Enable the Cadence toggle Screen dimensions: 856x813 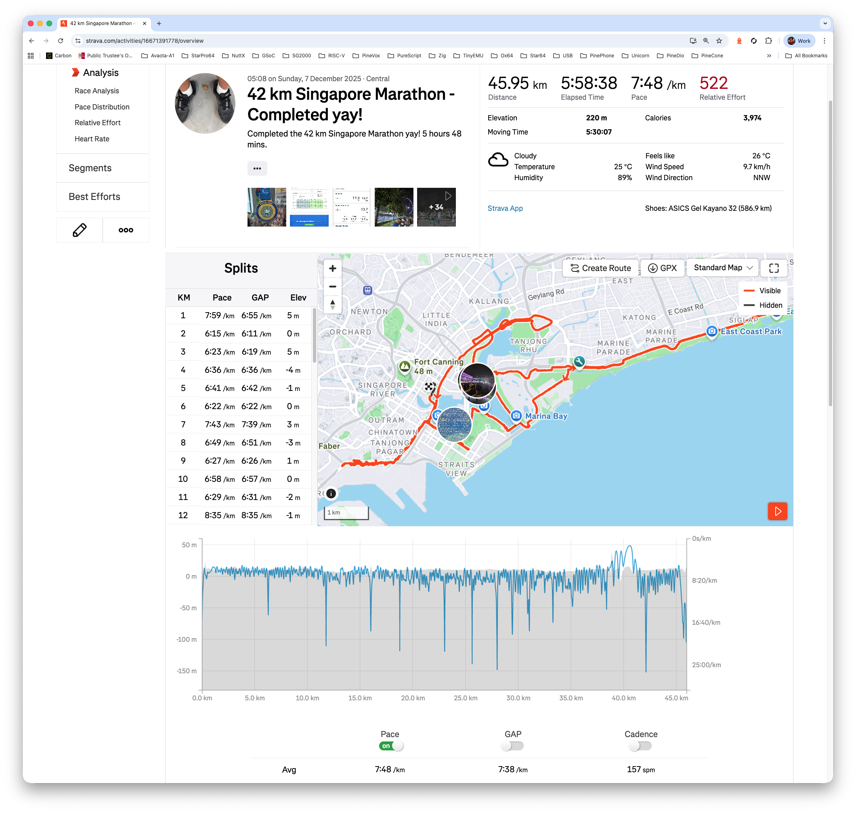641,746
